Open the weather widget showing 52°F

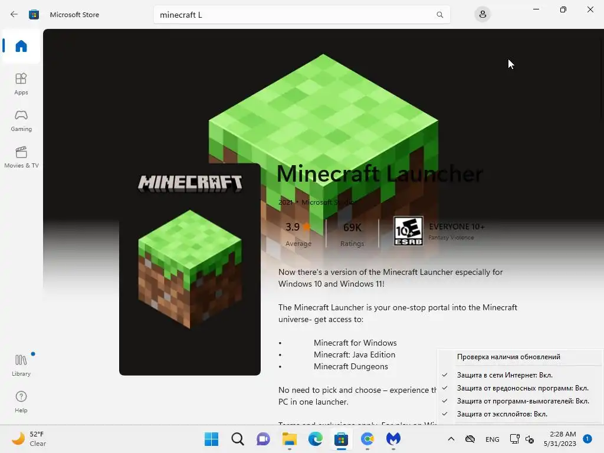[x=29, y=439]
